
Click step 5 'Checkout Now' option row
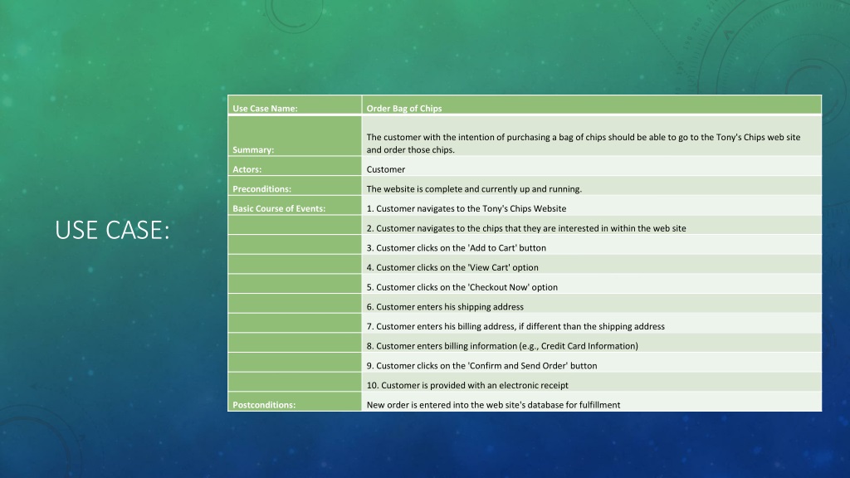(591, 284)
